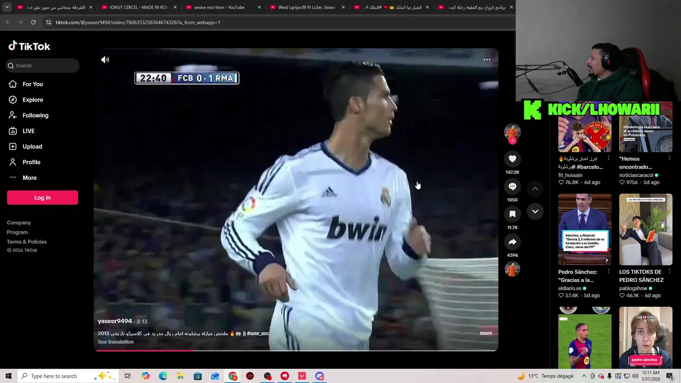Go to the next video arrow

(x=535, y=212)
